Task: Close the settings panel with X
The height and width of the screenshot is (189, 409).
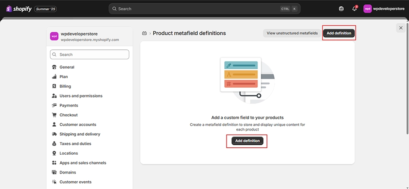Action: tap(401, 28)
